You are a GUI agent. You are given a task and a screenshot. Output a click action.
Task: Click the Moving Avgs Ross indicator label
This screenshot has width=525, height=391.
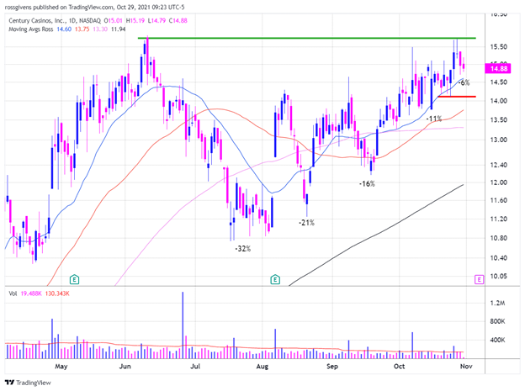tap(31, 29)
